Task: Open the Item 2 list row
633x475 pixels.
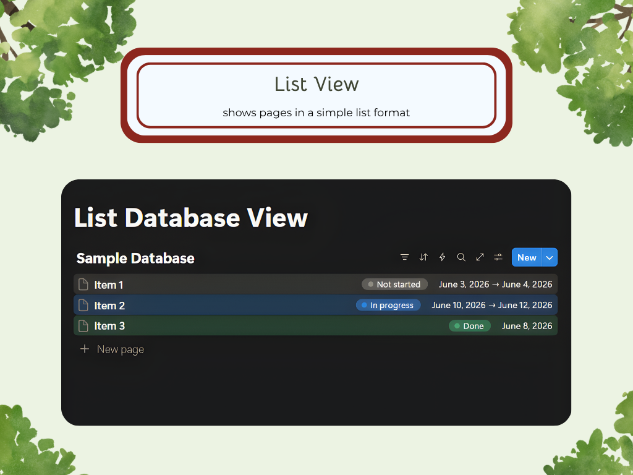Action: (110, 305)
